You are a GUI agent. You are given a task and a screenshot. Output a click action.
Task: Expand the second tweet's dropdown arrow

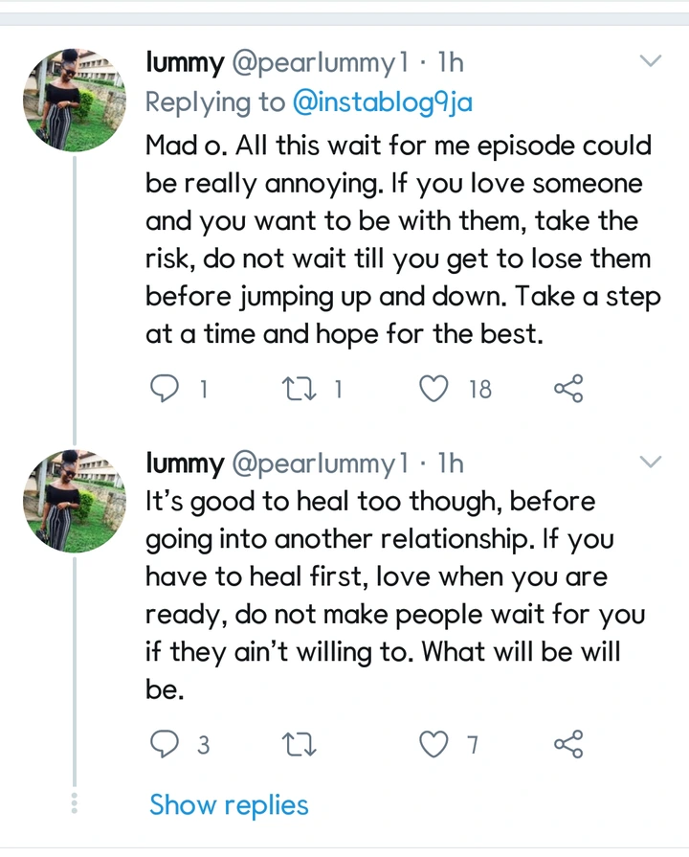click(x=650, y=462)
